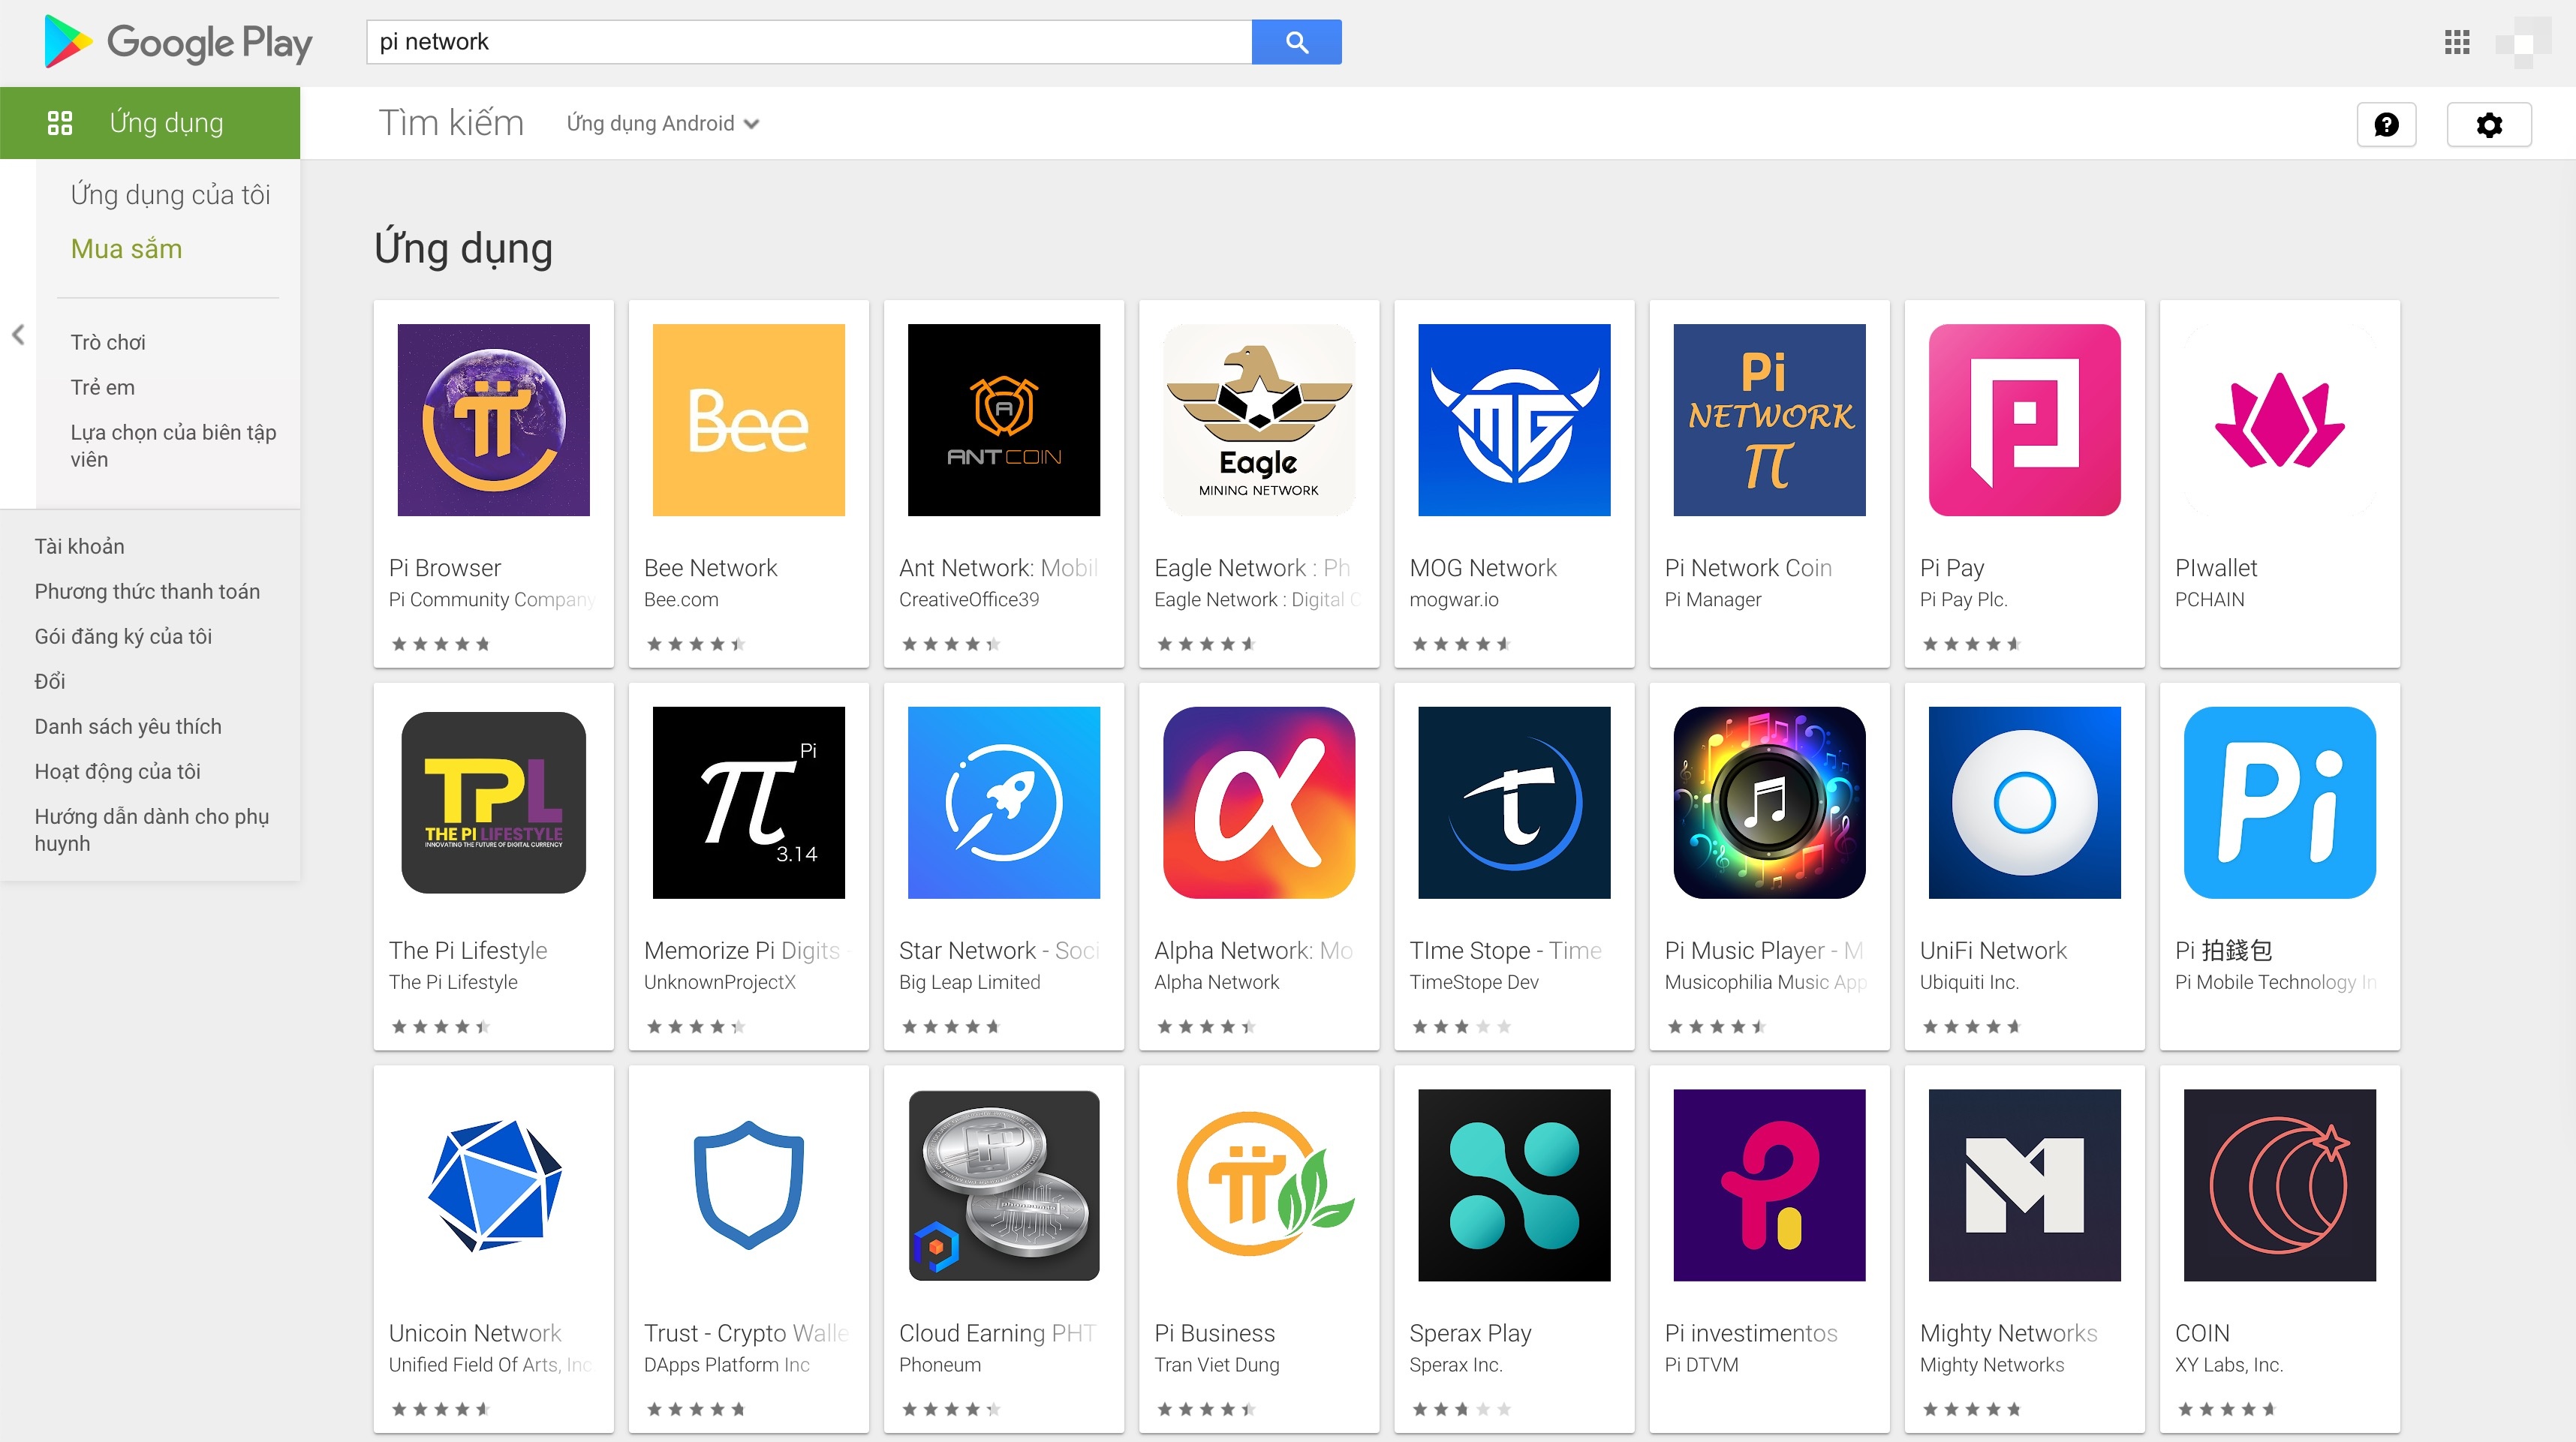Viewport: 2576px width, 1442px height.
Task: Click the help question mark icon
Action: (x=2387, y=124)
